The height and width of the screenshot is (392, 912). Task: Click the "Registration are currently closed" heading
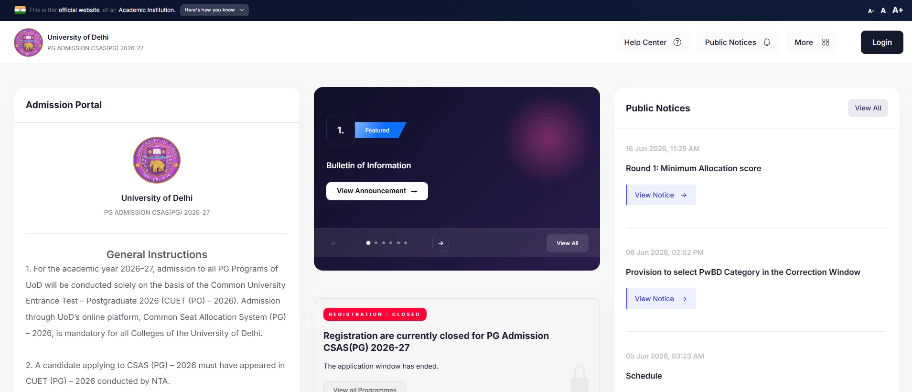click(x=436, y=342)
